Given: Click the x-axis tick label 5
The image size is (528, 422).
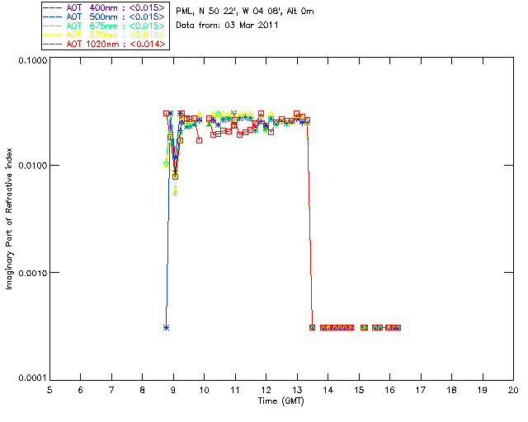Looking at the screenshot, I should pyautogui.click(x=49, y=390).
